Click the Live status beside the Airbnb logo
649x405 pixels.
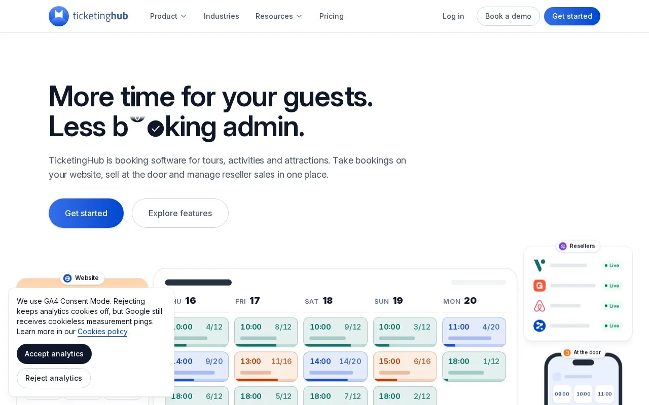tap(612, 306)
